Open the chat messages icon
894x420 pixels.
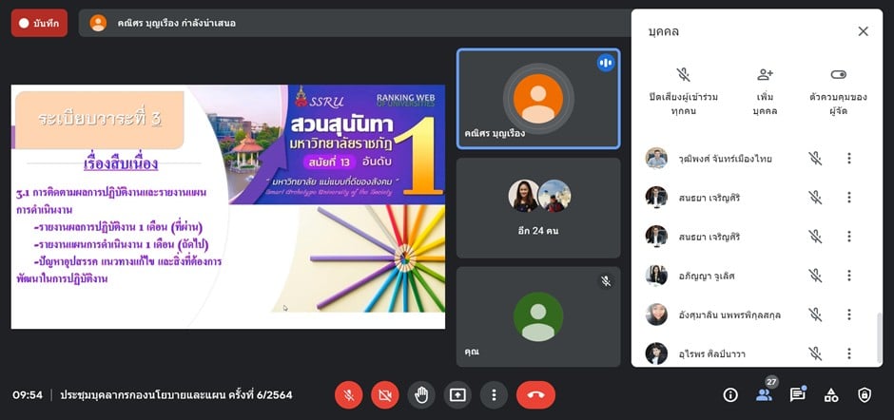pos(797,395)
